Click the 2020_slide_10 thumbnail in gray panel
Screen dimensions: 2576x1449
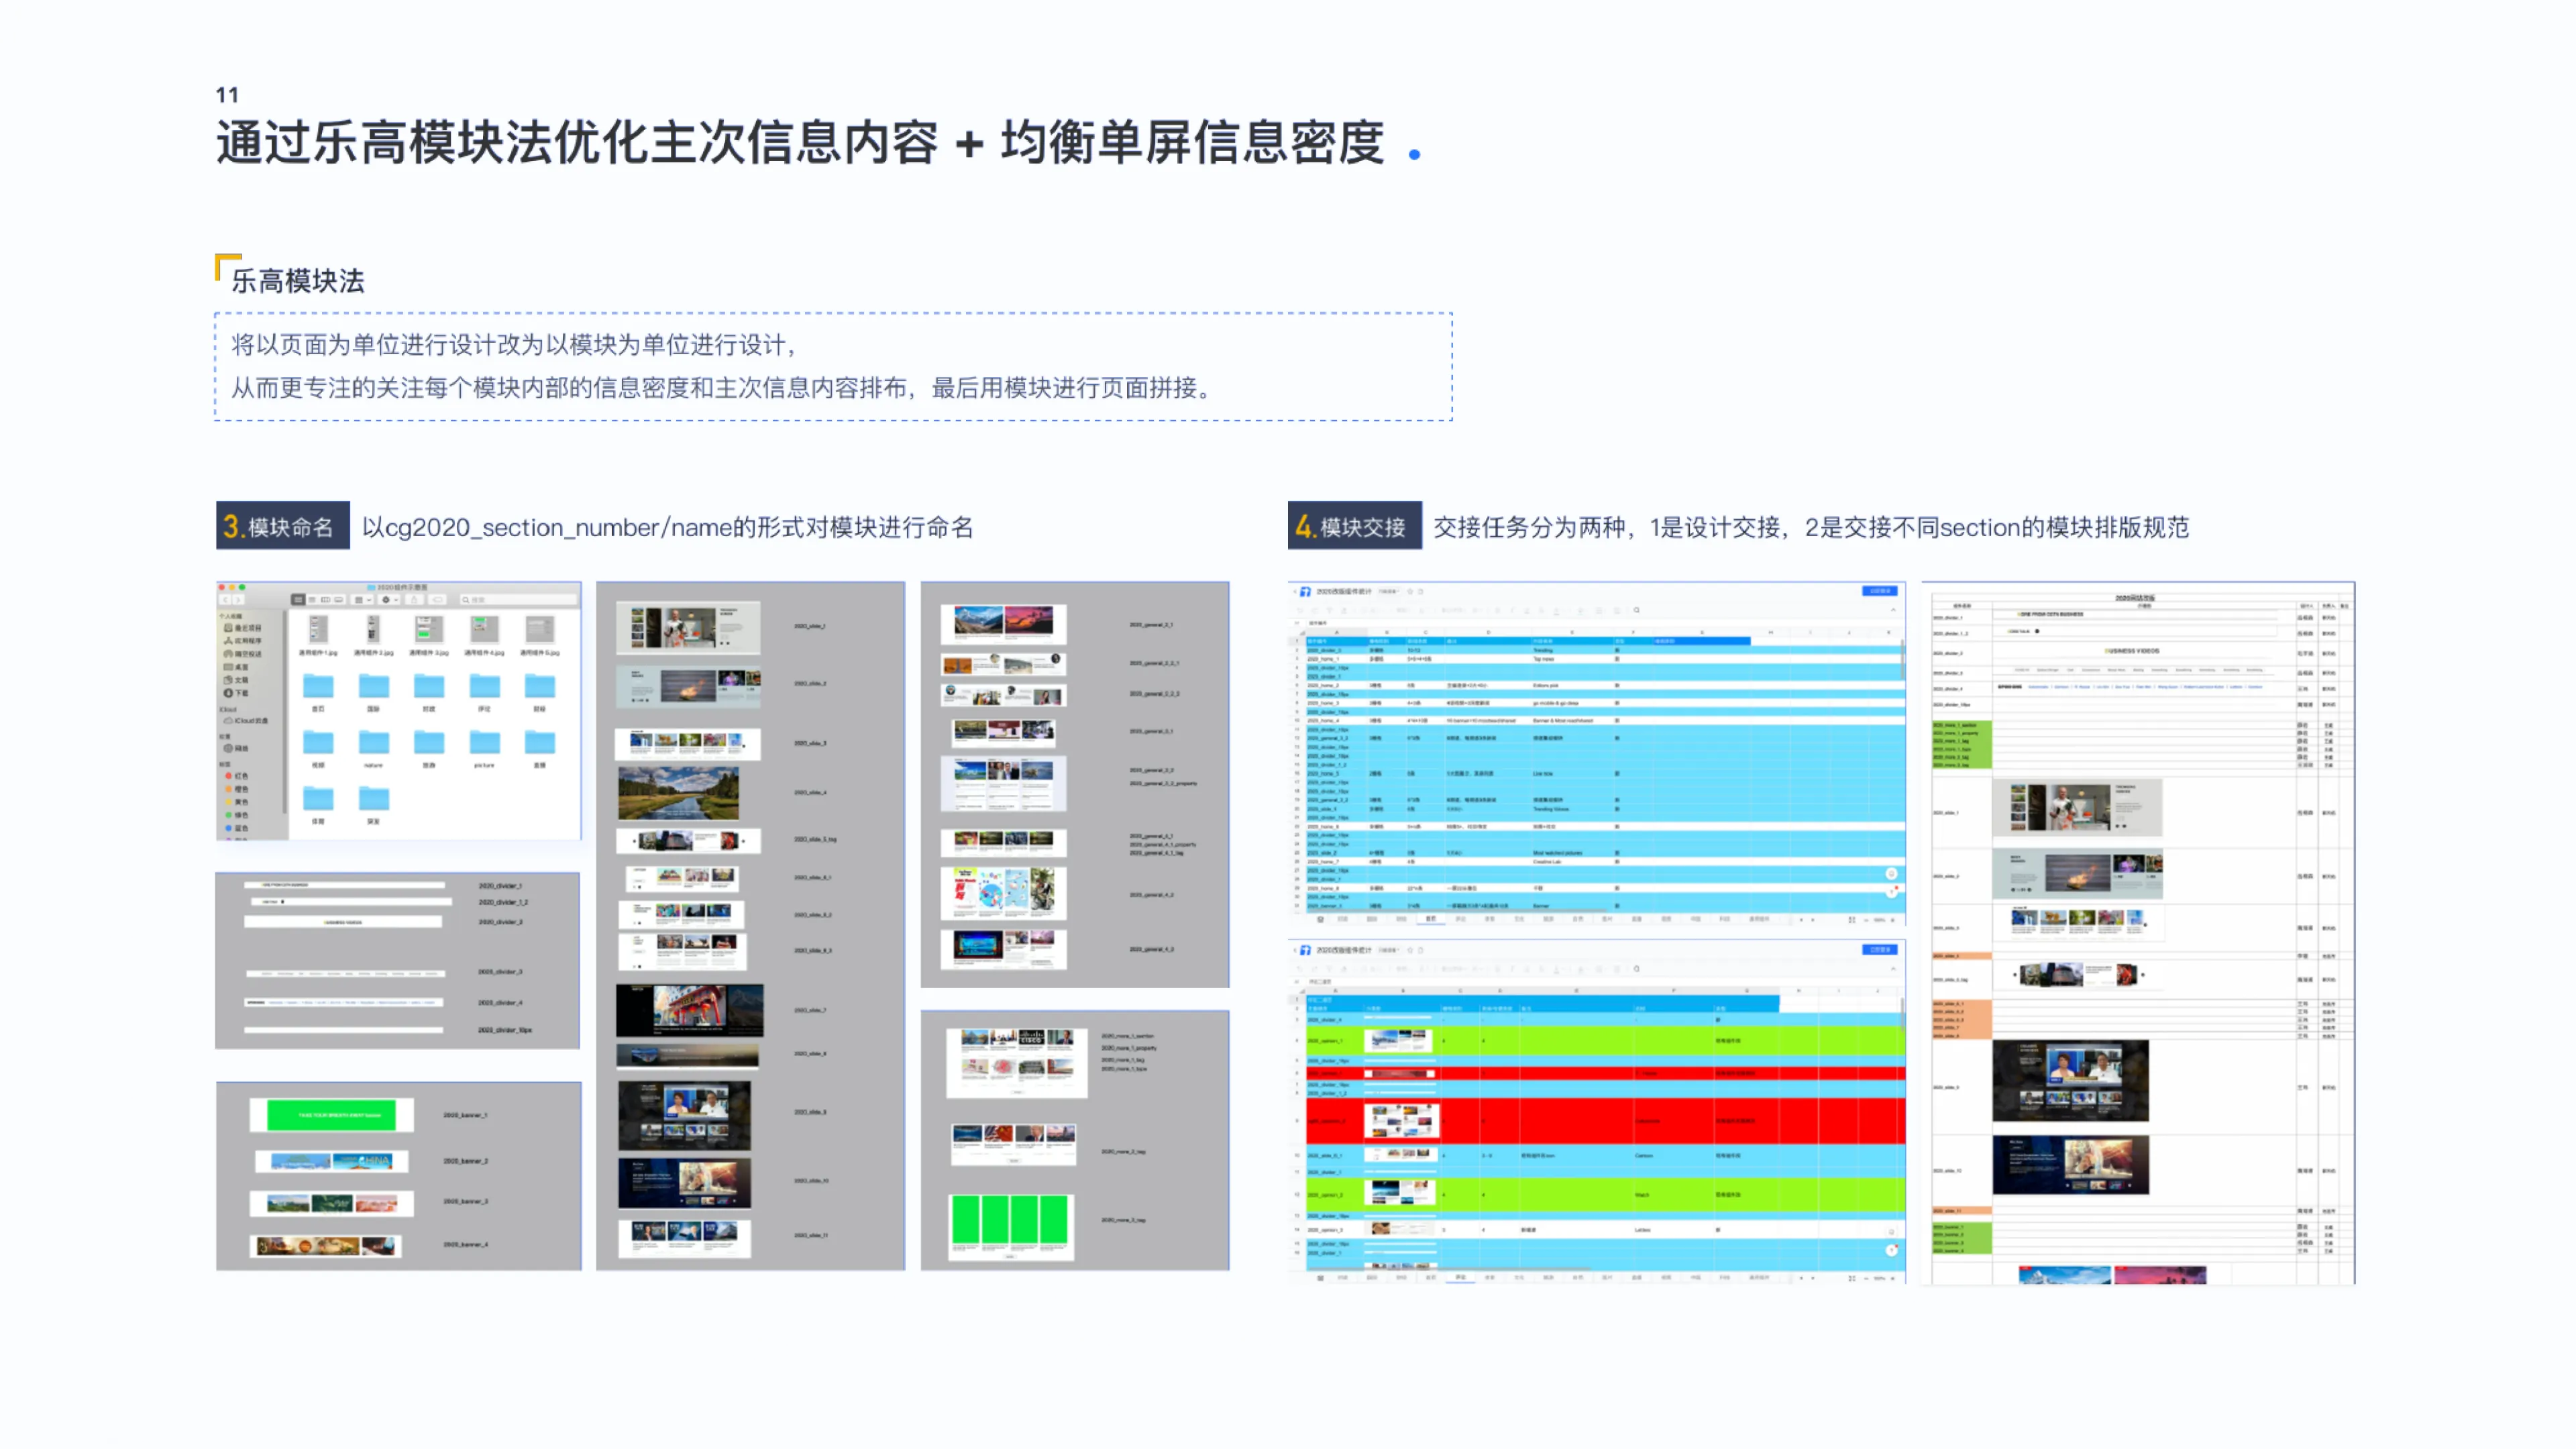pos(684,1183)
